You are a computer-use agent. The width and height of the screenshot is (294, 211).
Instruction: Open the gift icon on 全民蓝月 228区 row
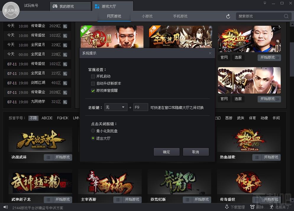[65, 54]
